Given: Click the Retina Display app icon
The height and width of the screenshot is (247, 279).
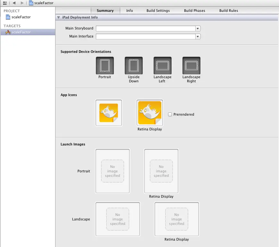Looking at the screenshot, I should click(150, 113).
